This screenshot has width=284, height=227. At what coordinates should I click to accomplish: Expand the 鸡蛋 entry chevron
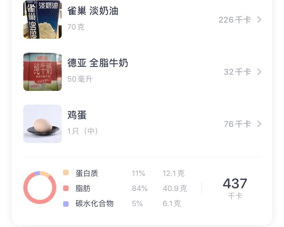coord(259,124)
